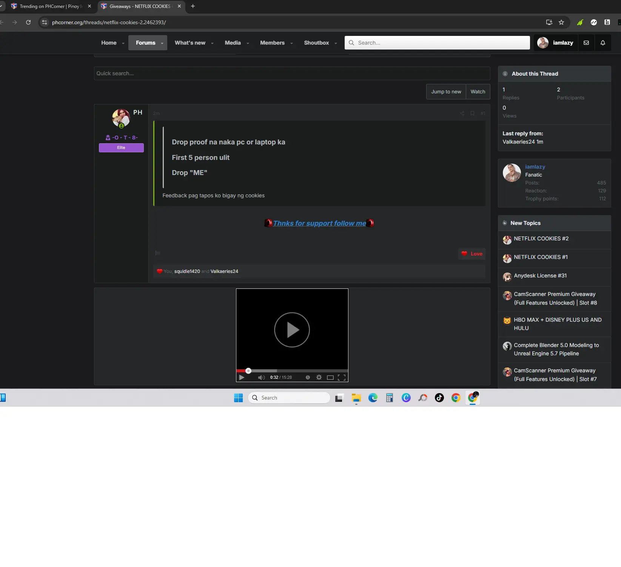Bookmark the first post
This screenshot has height=567, width=621.
pyautogui.click(x=472, y=113)
